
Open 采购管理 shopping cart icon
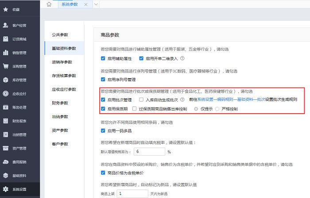point(6,66)
